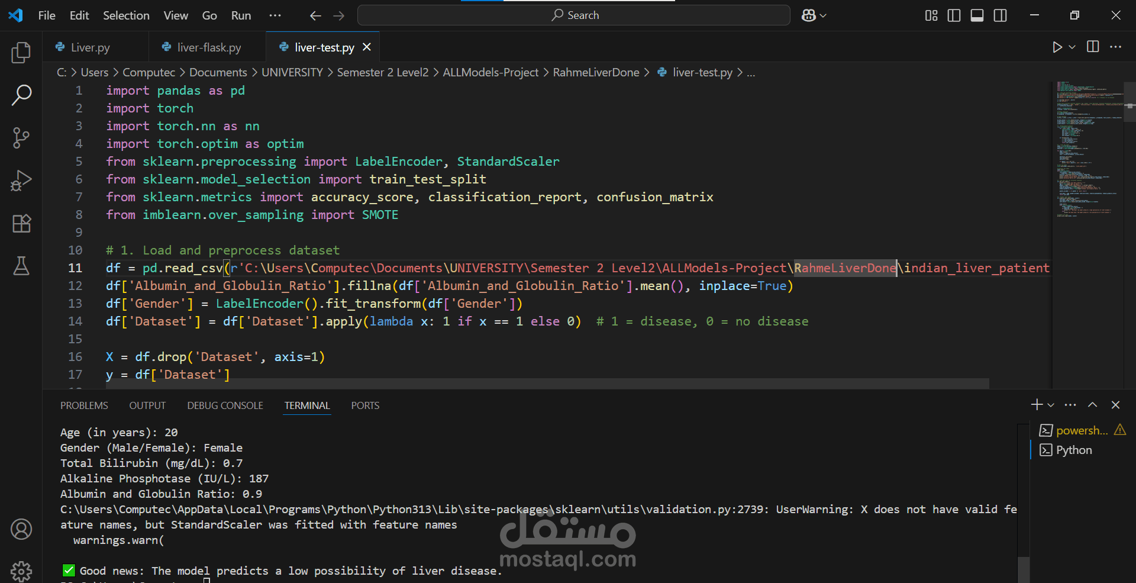Viewport: 1136px width, 583px height.
Task: Click breadcrumb trailing ellipsis symbol
Action: (751, 72)
